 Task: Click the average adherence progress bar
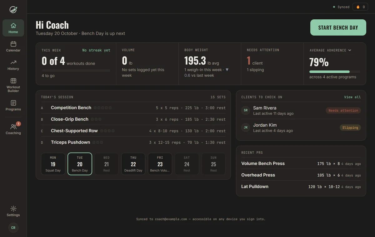coord(335,72)
